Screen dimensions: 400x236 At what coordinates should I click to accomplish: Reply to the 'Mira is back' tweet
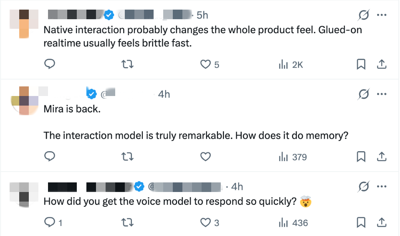[50, 156]
